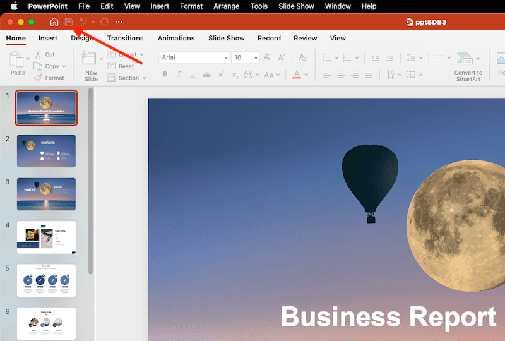Open the font color red swatch
The height and width of the screenshot is (341, 505).
tap(297, 75)
